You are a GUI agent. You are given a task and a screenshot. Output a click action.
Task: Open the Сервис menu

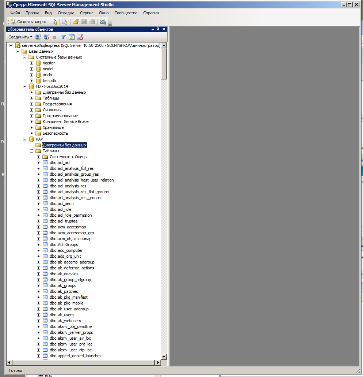point(87,13)
